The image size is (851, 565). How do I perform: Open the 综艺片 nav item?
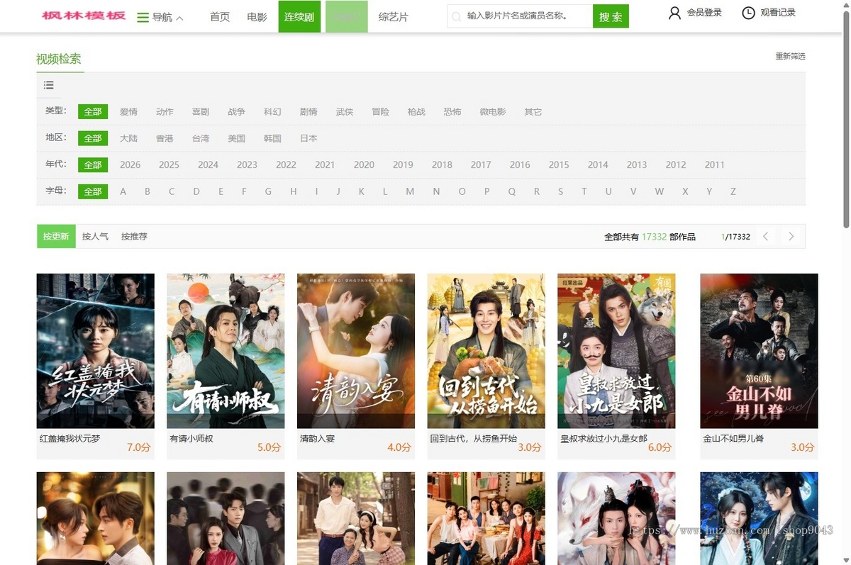tap(394, 17)
